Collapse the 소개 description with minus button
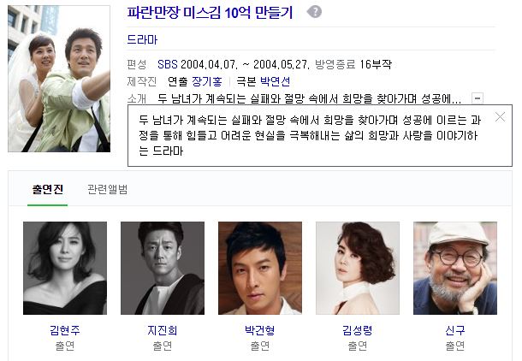 [478, 98]
